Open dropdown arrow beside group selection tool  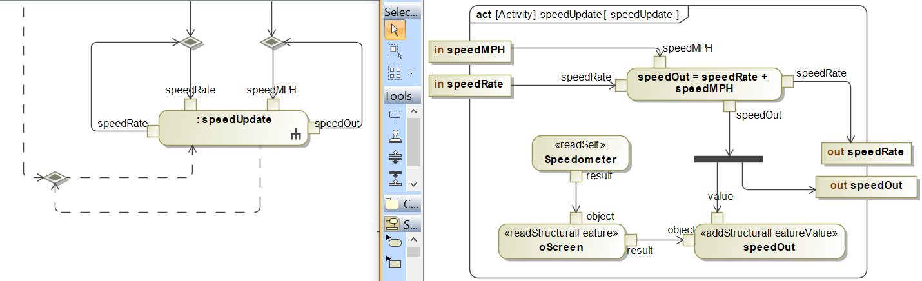click(412, 73)
